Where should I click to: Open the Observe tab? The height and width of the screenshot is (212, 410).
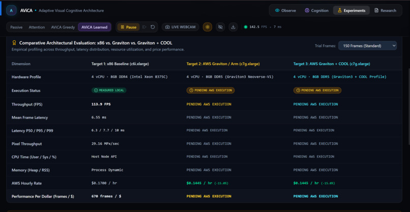coord(285,11)
